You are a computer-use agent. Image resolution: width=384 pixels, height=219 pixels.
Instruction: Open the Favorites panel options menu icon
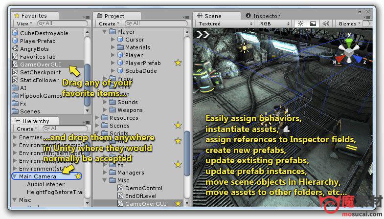(86, 17)
